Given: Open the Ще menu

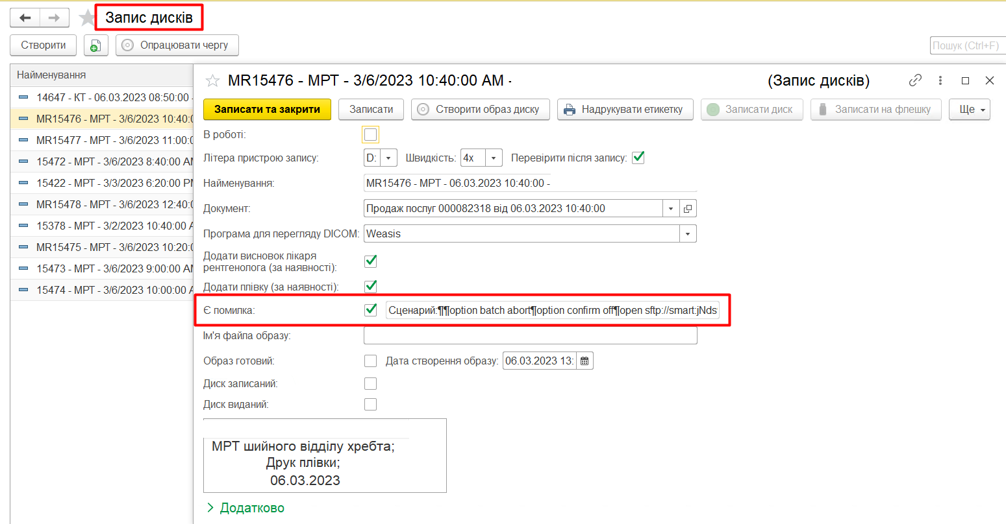Looking at the screenshot, I should [969, 110].
